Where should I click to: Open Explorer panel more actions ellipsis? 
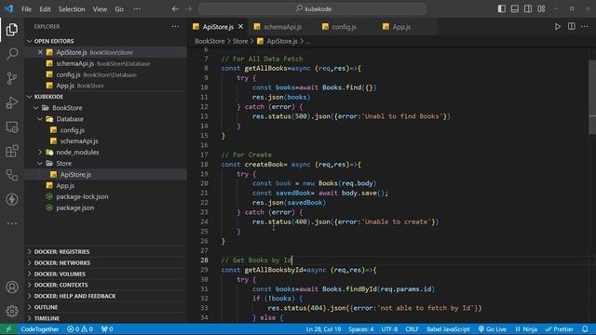click(175, 27)
